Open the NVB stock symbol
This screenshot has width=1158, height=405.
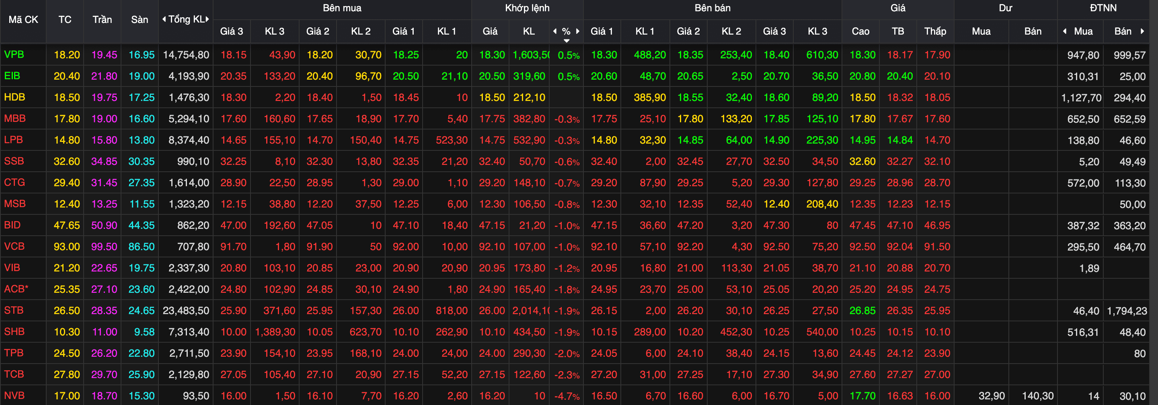[14, 395]
